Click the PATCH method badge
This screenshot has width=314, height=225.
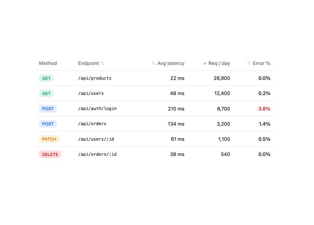point(49,139)
